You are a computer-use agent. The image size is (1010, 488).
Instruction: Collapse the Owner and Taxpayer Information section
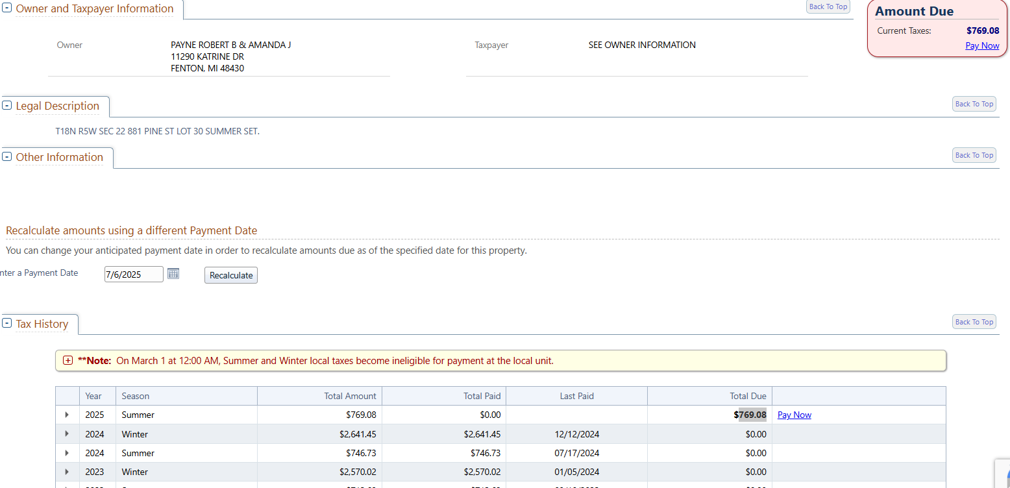coord(7,8)
